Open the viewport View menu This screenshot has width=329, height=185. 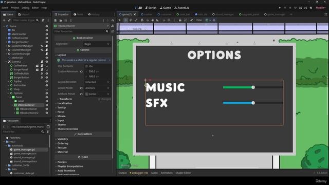(x=199, y=20)
